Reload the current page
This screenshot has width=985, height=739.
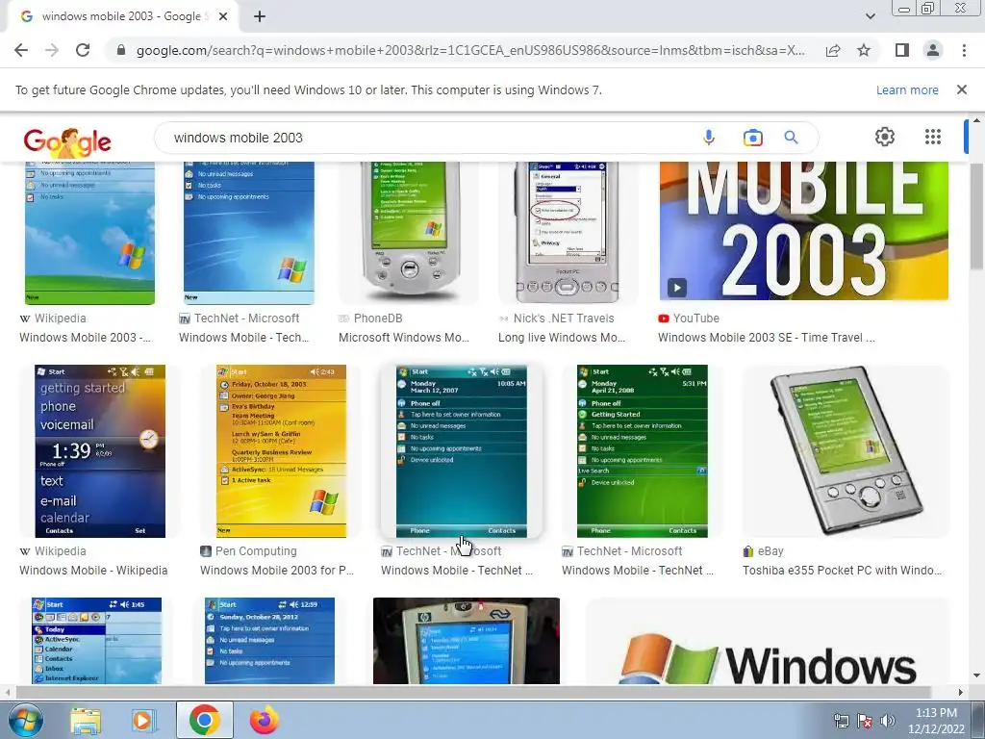pos(83,50)
